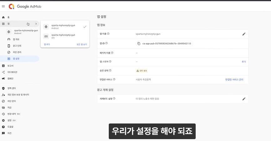Expand the 앱 list chevron arrow
271x141 pixels.
pos(36,24)
